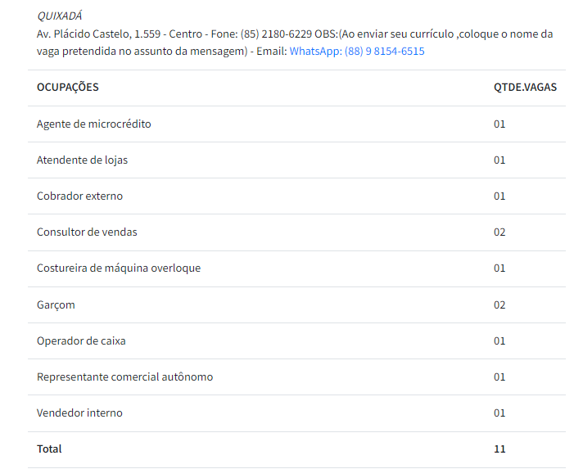Click the Cobrador externo entry
This screenshot has height=469, width=574.
79,196
